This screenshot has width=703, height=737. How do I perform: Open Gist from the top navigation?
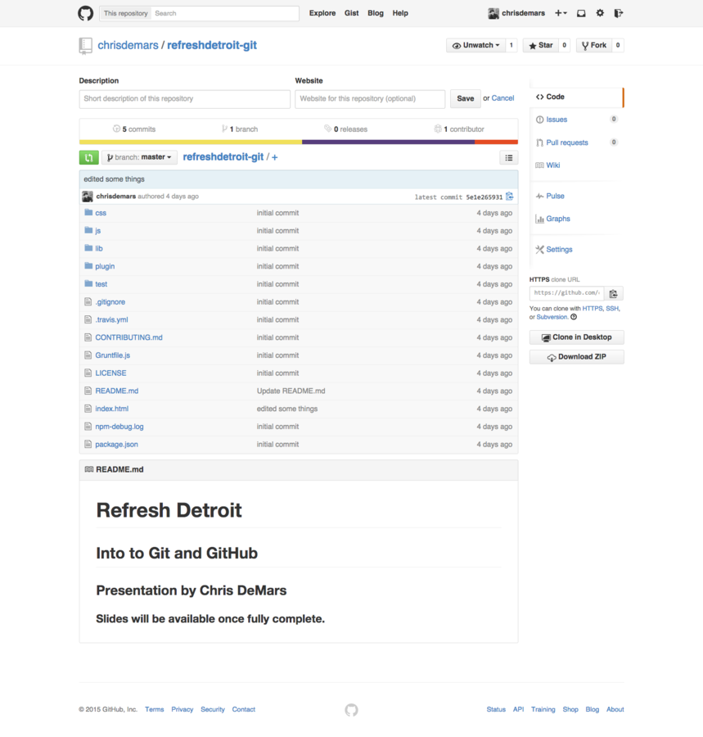tap(351, 13)
